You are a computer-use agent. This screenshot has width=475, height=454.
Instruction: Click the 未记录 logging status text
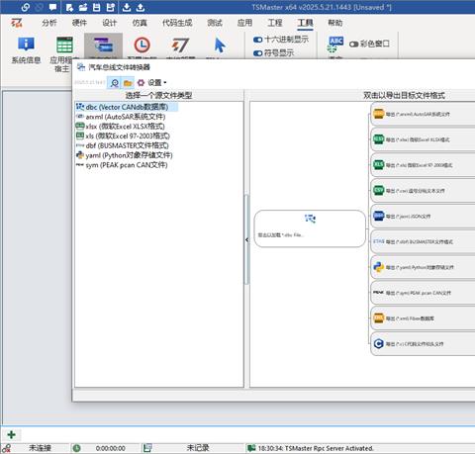pos(198,448)
